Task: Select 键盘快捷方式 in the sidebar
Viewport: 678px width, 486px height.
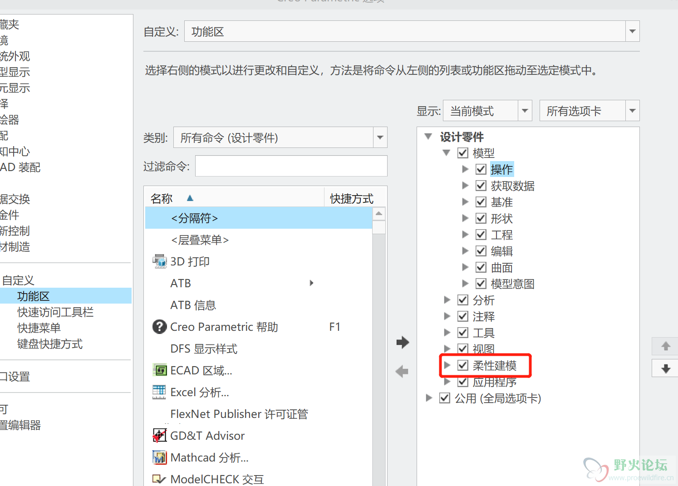Action: pos(50,344)
